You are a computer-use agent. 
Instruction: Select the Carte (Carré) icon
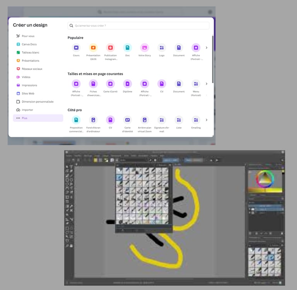tap(111, 84)
